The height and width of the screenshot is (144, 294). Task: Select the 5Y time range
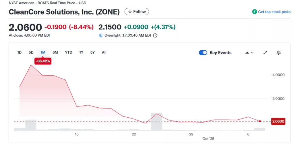pos(92,52)
